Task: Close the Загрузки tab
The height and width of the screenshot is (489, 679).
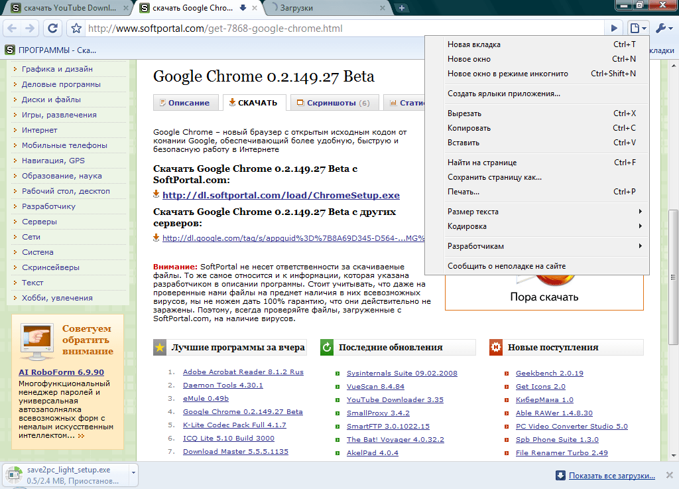Action: (x=383, y=8)
